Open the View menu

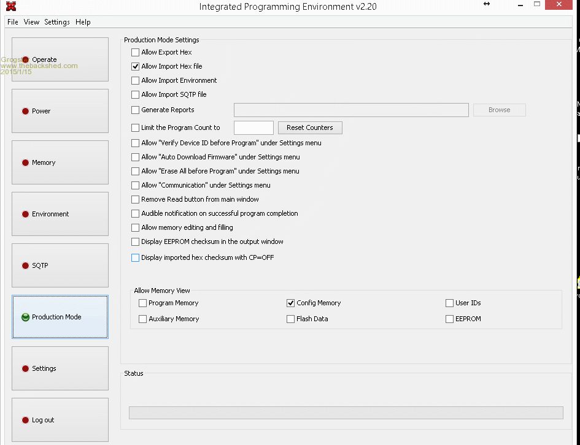point(31,22)
